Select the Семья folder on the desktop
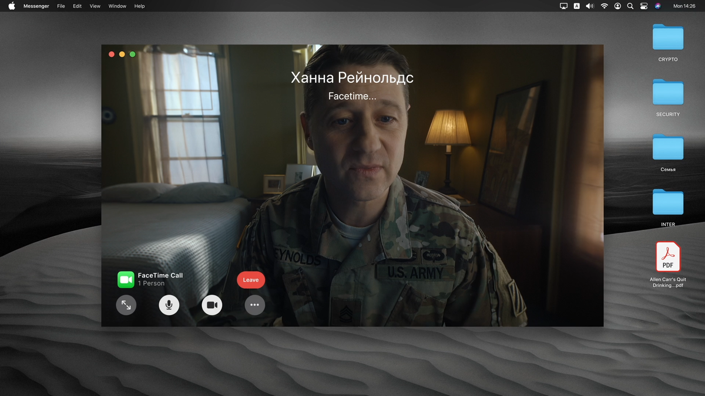The width and height of the screenshot is (705, 396). pos(668,153)
